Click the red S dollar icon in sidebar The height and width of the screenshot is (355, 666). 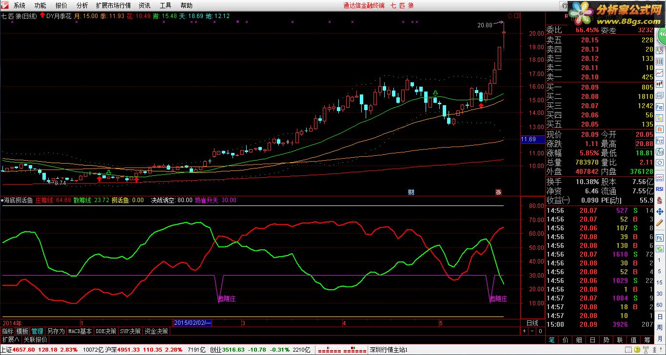(x=660, y=200)
